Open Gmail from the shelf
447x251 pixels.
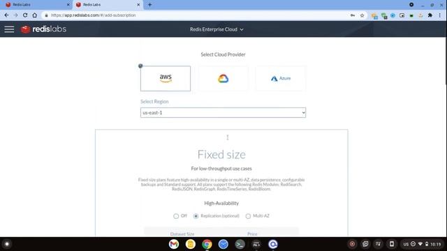tap(174, 244)
